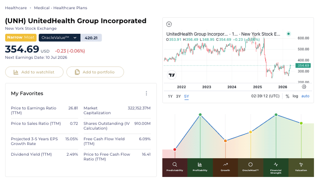Select the Predictability magnifier tile
This screenshot has height=181, width=328.
click(x=175, y=167)
